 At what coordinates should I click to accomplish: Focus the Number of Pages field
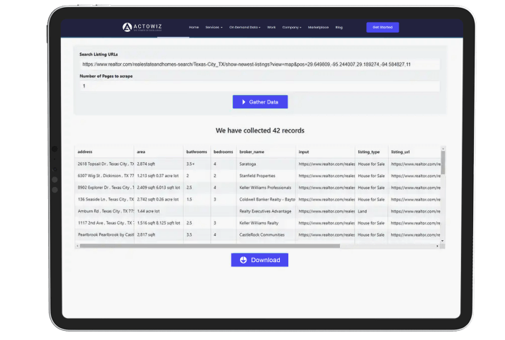260,86
